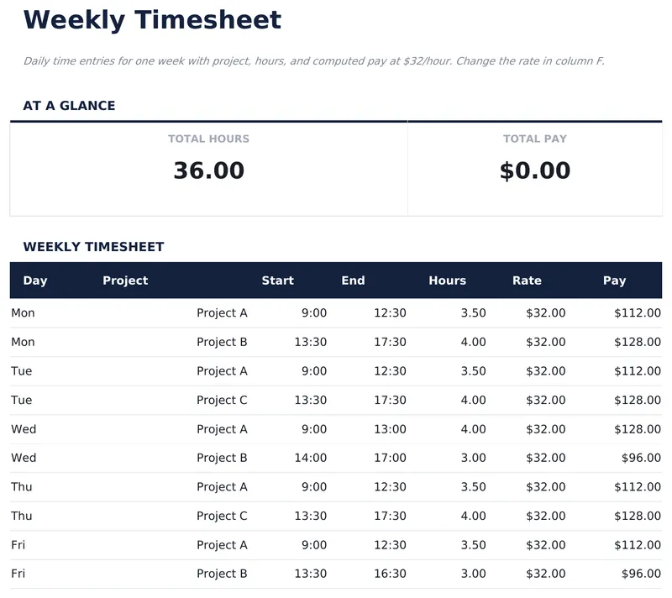Click the $96.00 pay in the last Fri row
Image resolution: width=672 pixels, height=598 pixels.
pyautogui.click(x=638, y=574)
